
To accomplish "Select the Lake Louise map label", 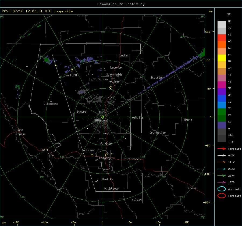I will (21, 132).
